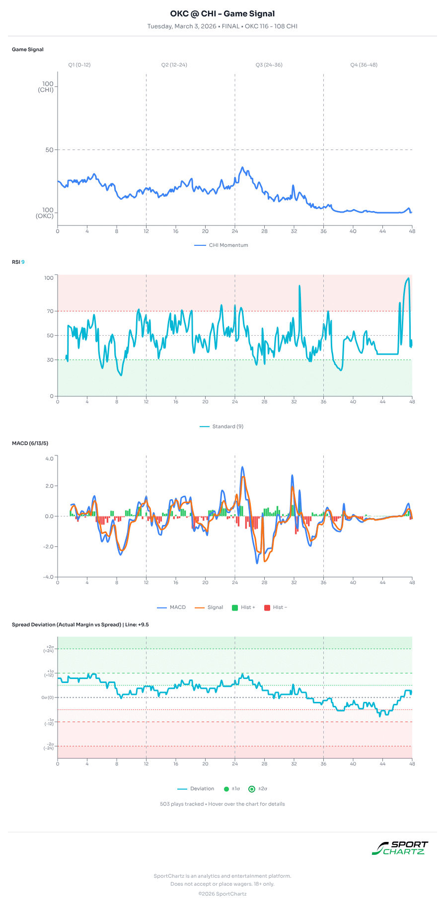Click the 50 axis label on Game Signal chart
The height and width of the screenshot is (906, 445).
[49, 150]
